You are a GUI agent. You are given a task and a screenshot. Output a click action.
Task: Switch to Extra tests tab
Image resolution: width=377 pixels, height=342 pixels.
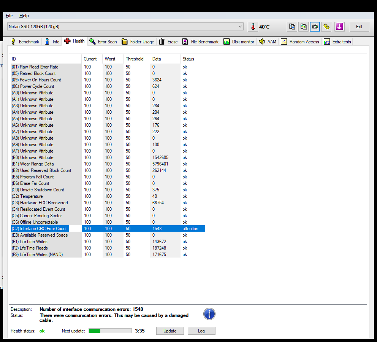(337, 41)
